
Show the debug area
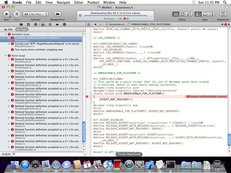[x=205, y=14]
